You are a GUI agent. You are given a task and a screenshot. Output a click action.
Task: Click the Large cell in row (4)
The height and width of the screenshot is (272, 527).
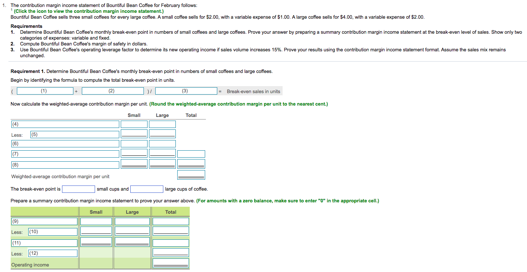(x=162, y=124)
